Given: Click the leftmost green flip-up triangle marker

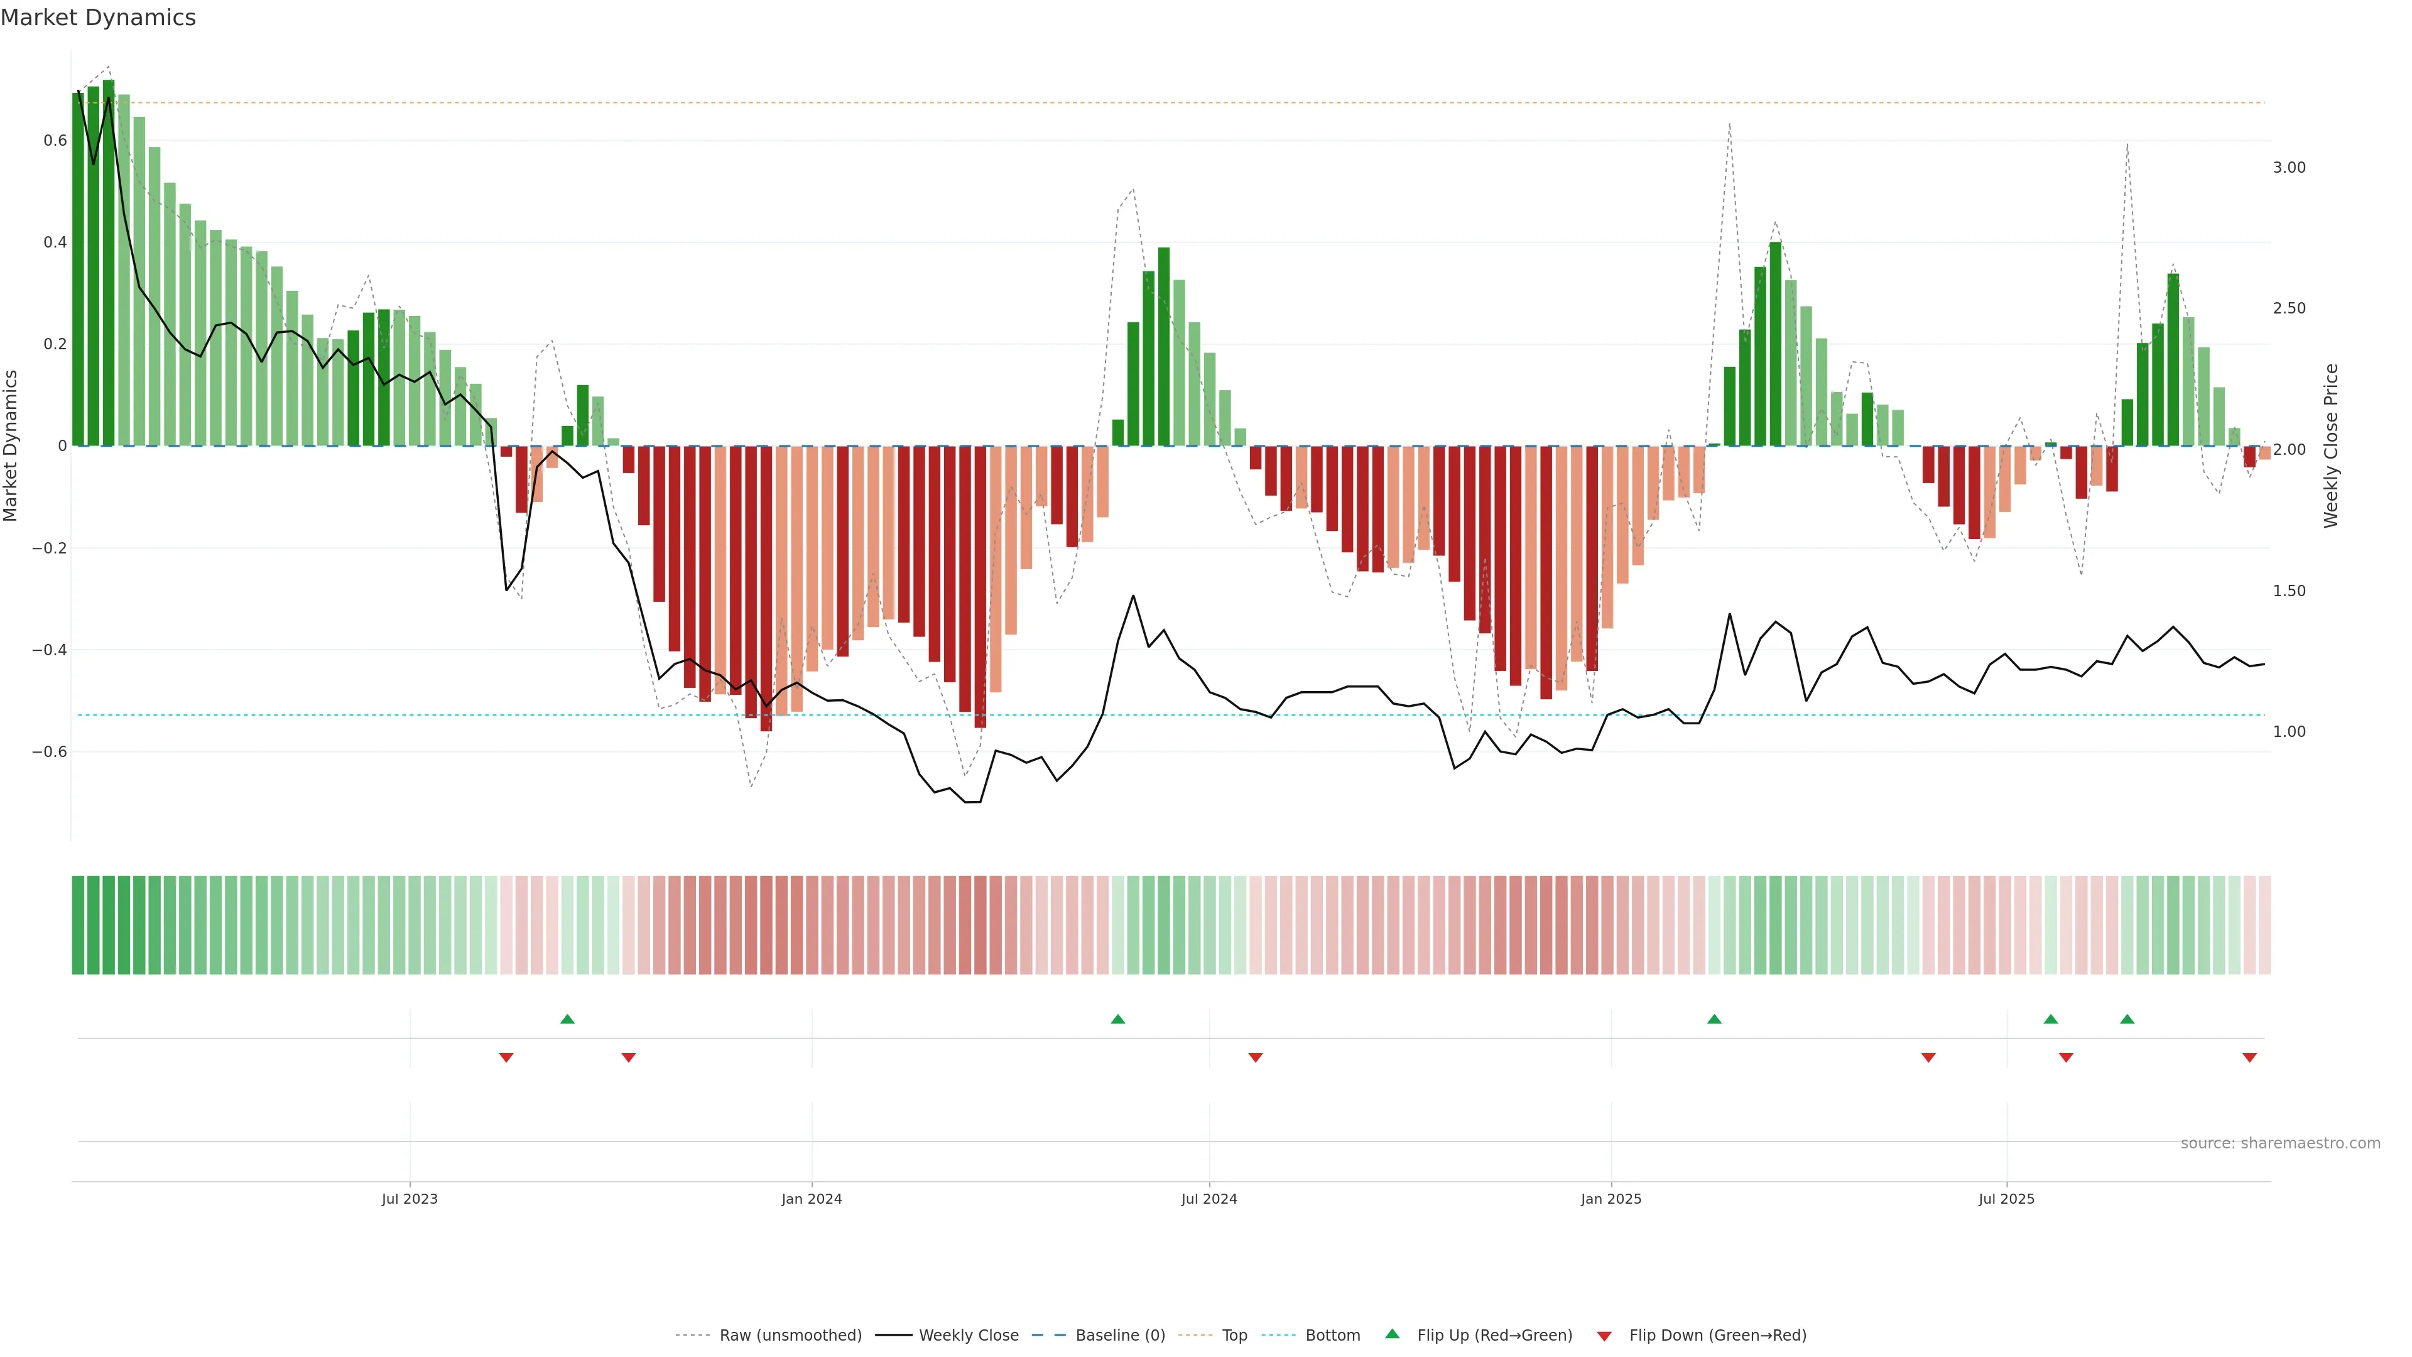Looking at the screenshot, I should click(x=567, y=1019).
